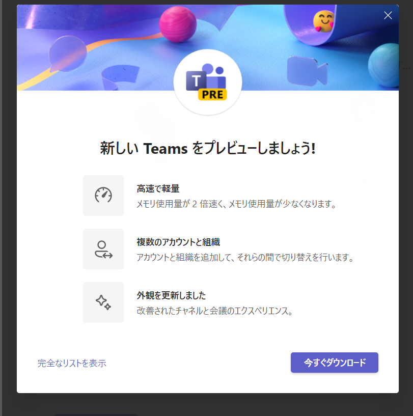The width and height of the screenshot is (413, 416).
Task: Click the 外観を更新しました feature title
Action: [x=171, y=295]
